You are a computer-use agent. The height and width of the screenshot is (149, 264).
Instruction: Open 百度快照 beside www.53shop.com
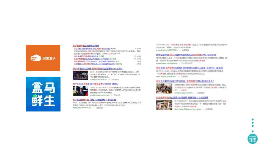pos(209,109)
